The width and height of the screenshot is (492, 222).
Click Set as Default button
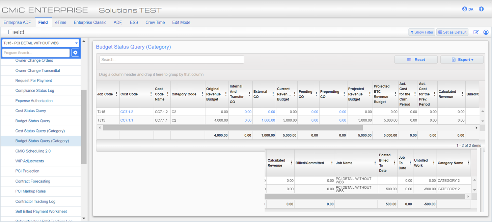[452, 32]
